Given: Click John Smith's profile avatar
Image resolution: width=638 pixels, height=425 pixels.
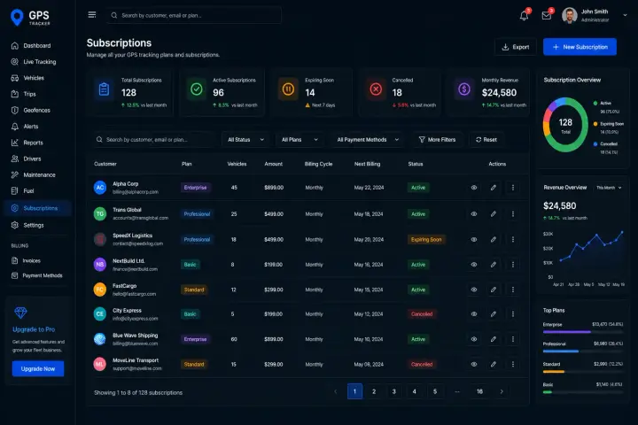Looking at the screenshot, I should tap(569, 15).
